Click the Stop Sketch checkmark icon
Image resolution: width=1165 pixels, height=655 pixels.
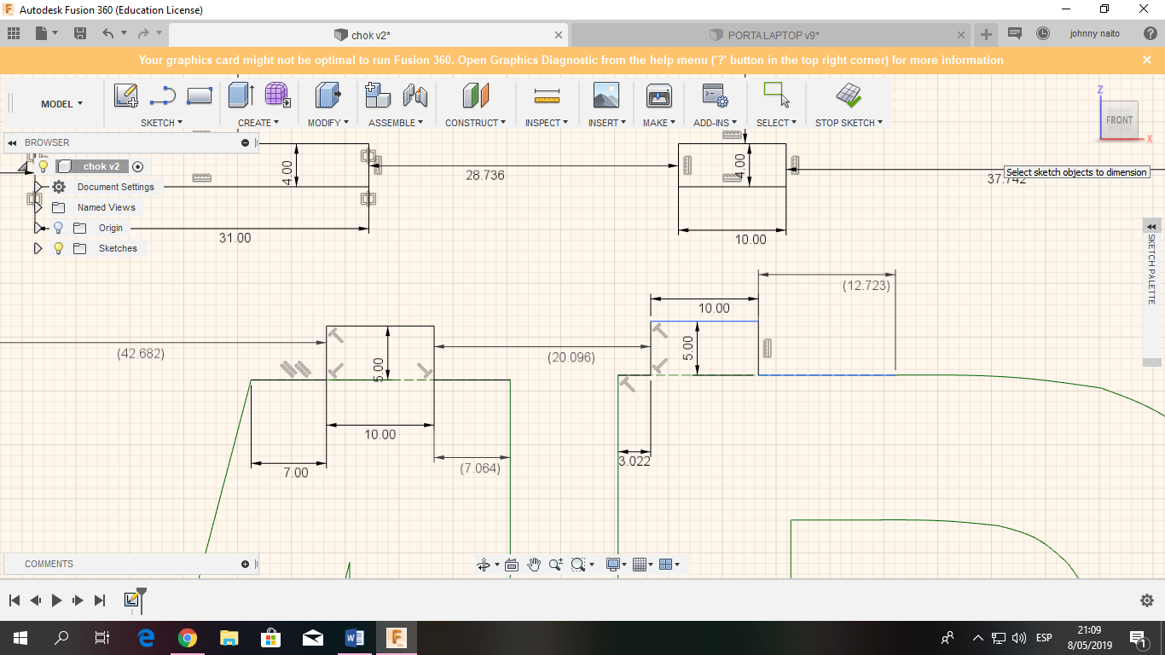[848, 95]
